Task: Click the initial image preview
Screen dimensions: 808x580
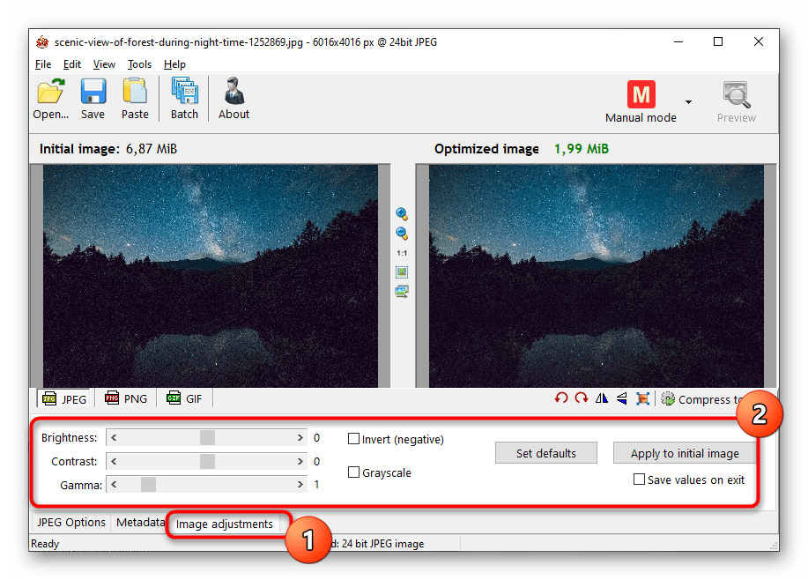Action: tap(211, 276)
